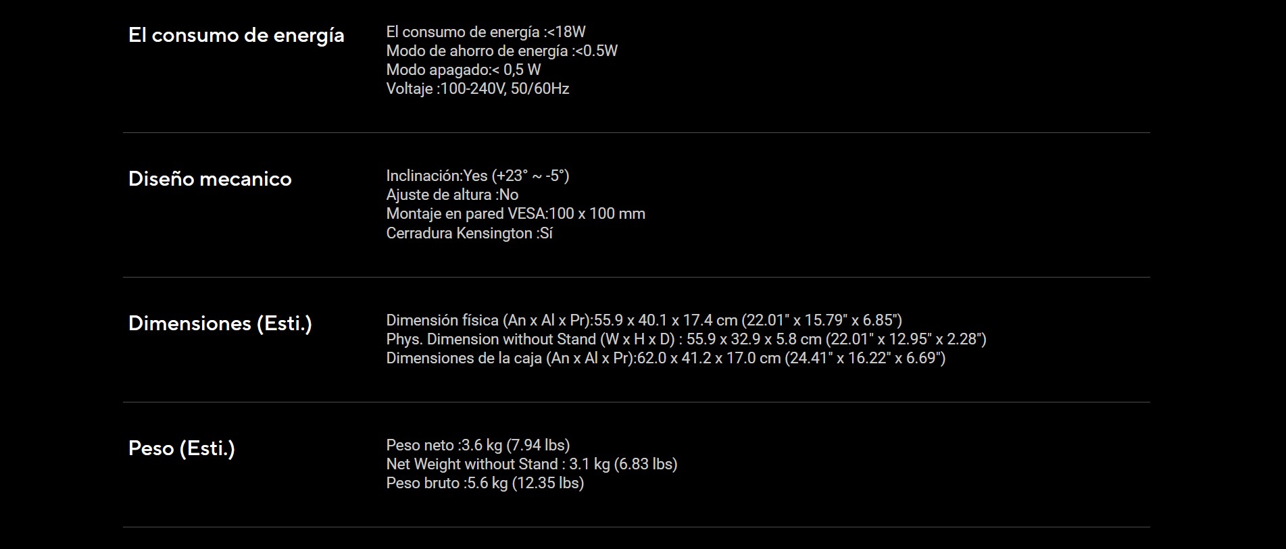Select the Inclinación tilt range line
Image resolution: width=1286 pixels, height=549 pixels.
click(x=478, y=176)
